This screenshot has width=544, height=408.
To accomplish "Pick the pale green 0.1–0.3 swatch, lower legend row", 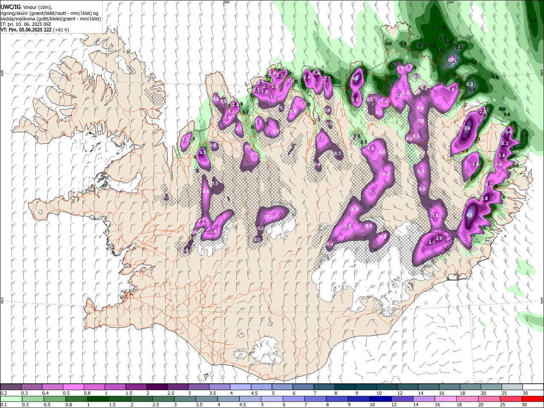I will pos(11,399).
